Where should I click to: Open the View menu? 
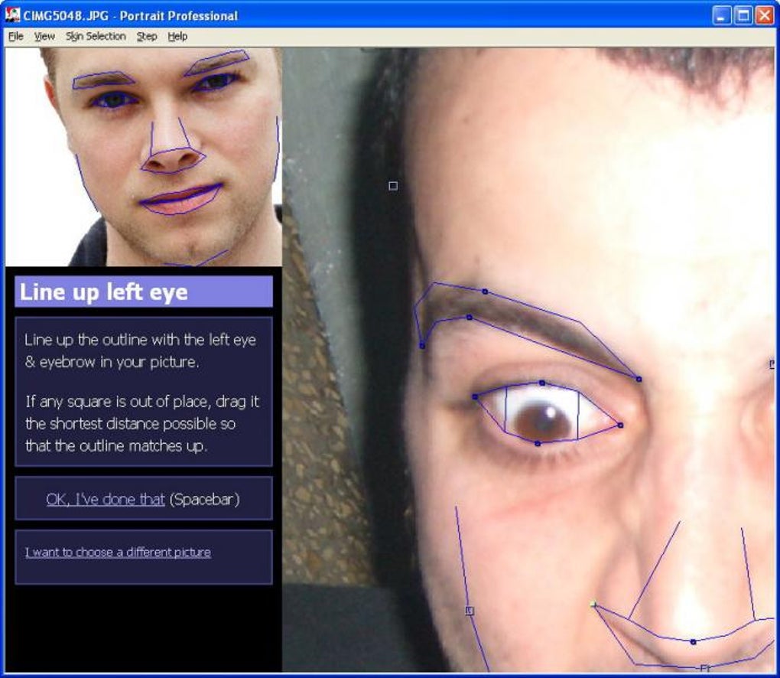44,36
